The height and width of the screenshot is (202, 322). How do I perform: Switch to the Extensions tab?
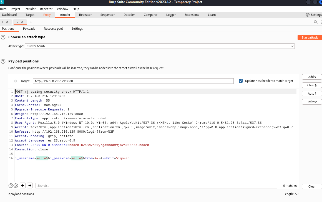tap(192, 15)
